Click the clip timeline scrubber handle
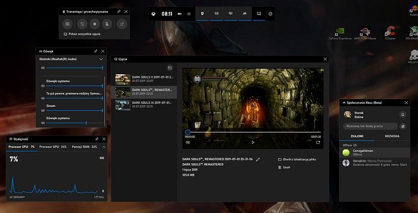Screen dimensions: 418x213 [188, 132]
